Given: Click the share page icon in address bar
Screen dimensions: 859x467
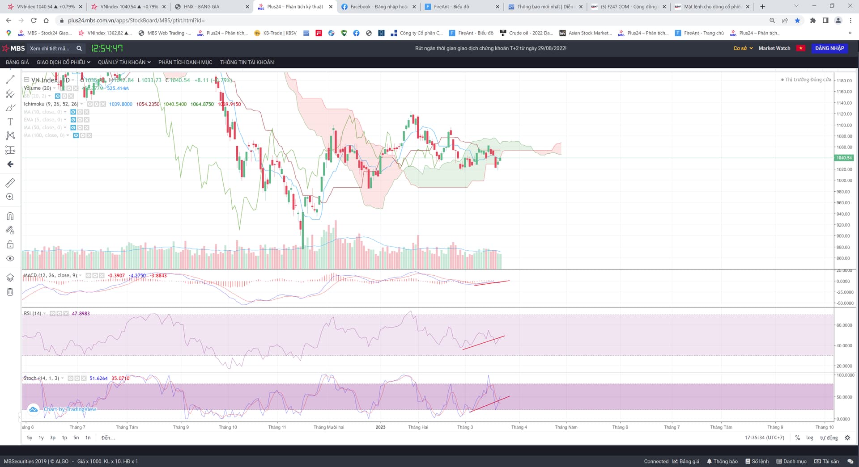Looking at the screenshot, I should point(785,20).
